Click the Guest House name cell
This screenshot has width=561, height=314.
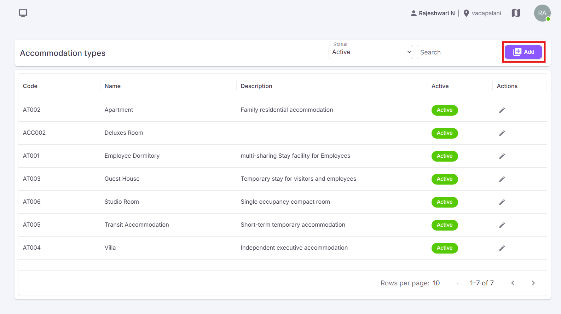tap(122, 179)
